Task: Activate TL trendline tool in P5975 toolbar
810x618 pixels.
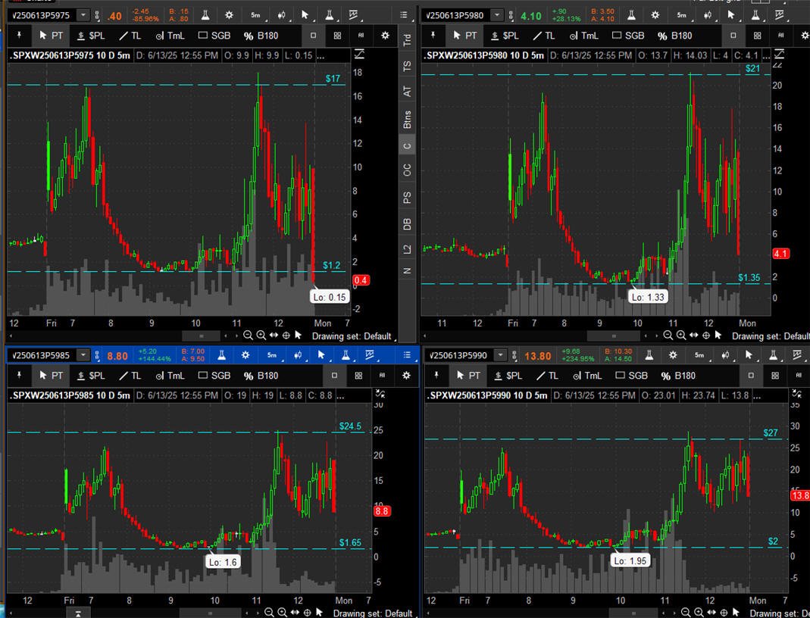Action: click(x=130, y=36)
